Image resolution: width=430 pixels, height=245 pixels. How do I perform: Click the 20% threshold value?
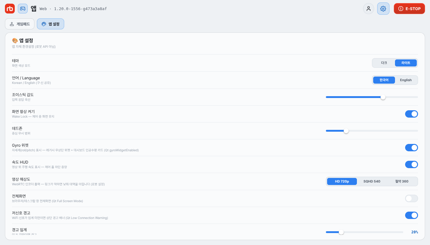tap(415, 232)
